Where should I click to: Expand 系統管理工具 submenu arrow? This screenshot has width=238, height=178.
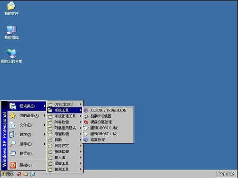tap(80, 116)
